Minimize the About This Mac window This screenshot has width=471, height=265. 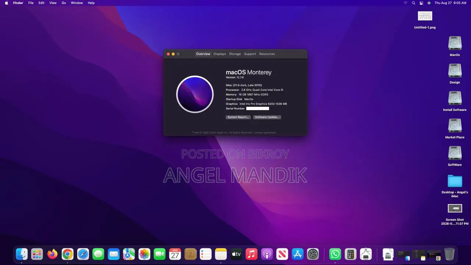[173, 54]
